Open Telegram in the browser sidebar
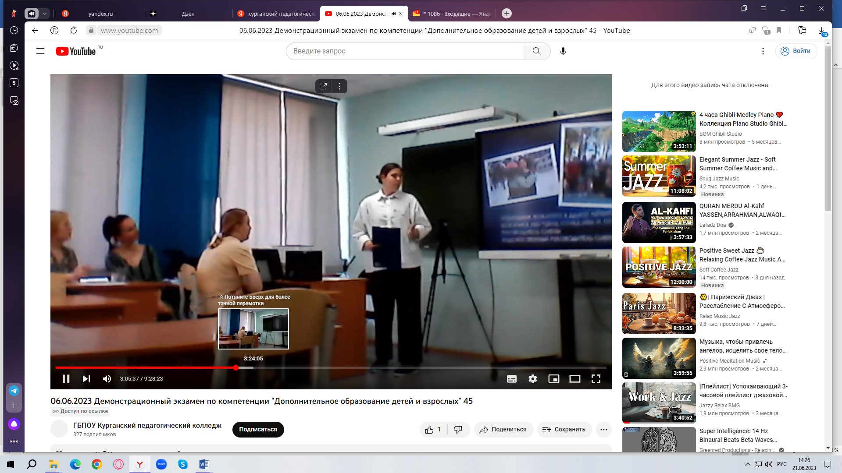 pyautogui.click(x=14, y=391)
